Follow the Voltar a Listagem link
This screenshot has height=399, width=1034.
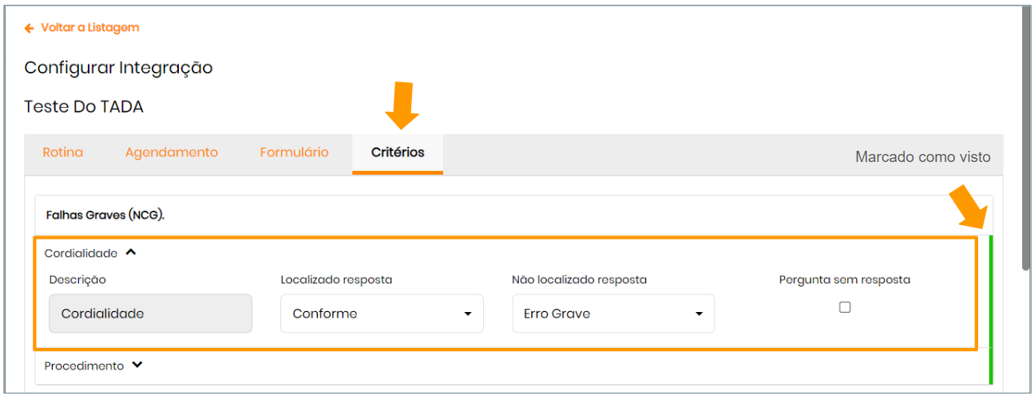[89, 28]
